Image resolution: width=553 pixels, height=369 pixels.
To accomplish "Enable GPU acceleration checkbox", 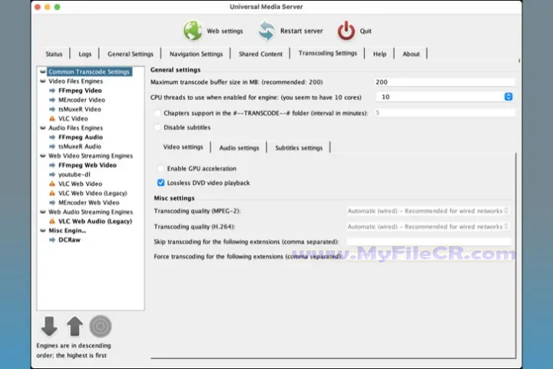I will (161, 168).
